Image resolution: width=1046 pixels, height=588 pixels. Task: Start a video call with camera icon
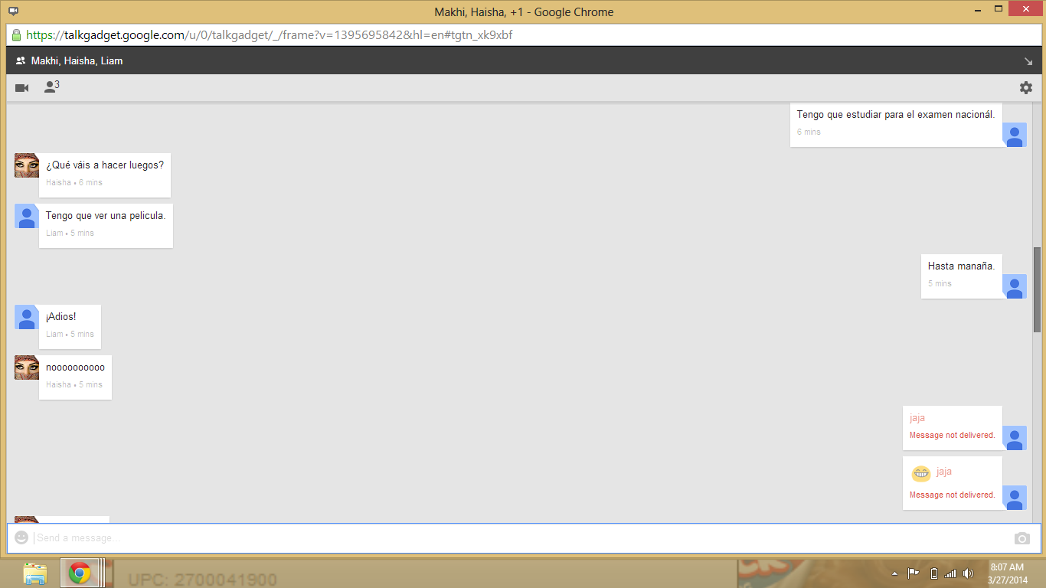pos(21,88)
